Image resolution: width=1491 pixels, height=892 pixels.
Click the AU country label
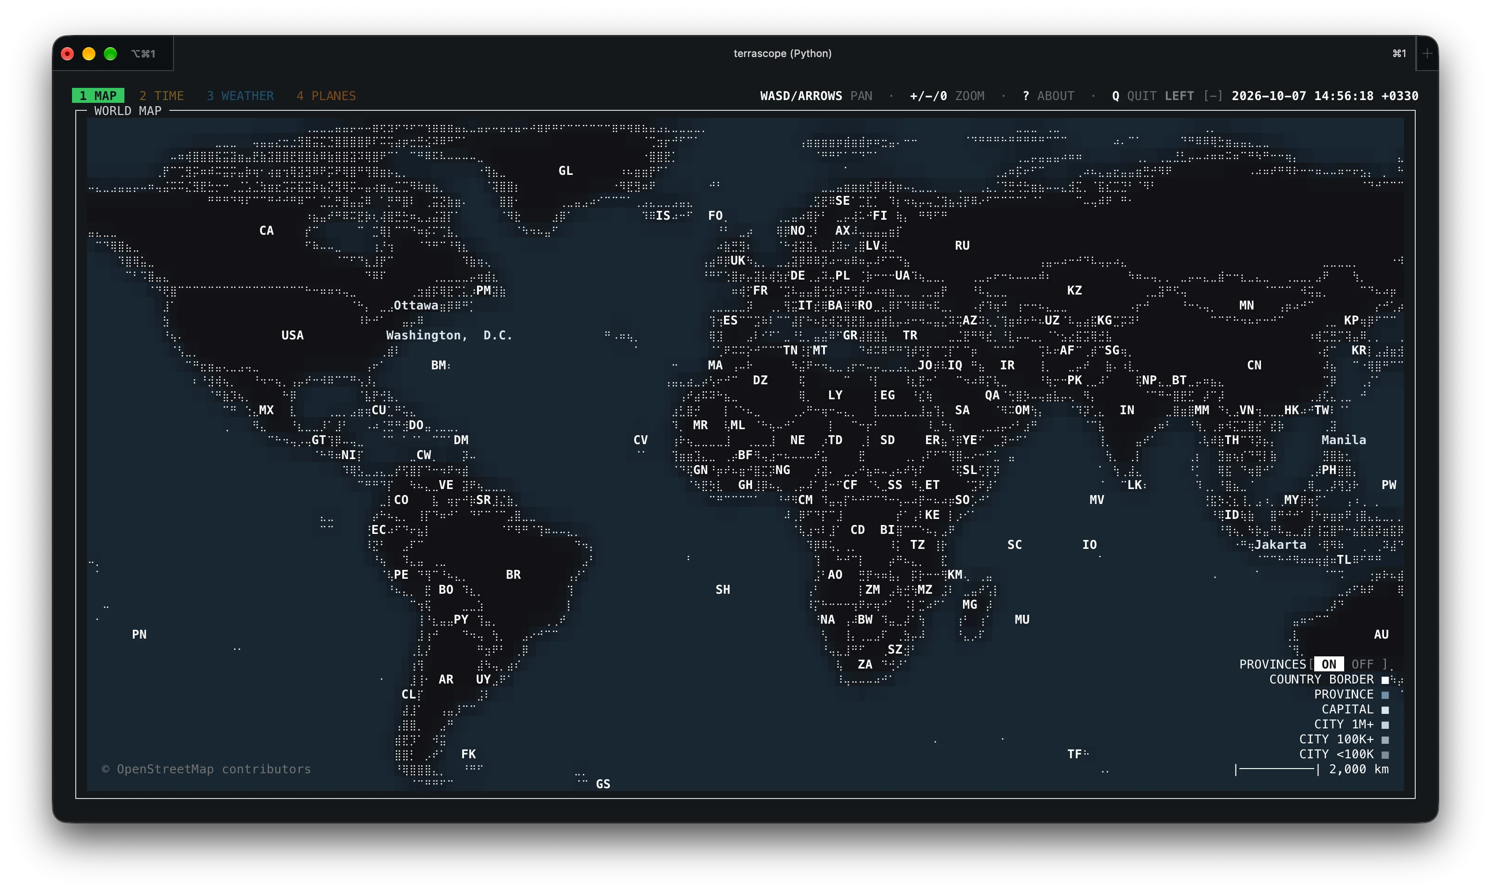point(1381,635)
